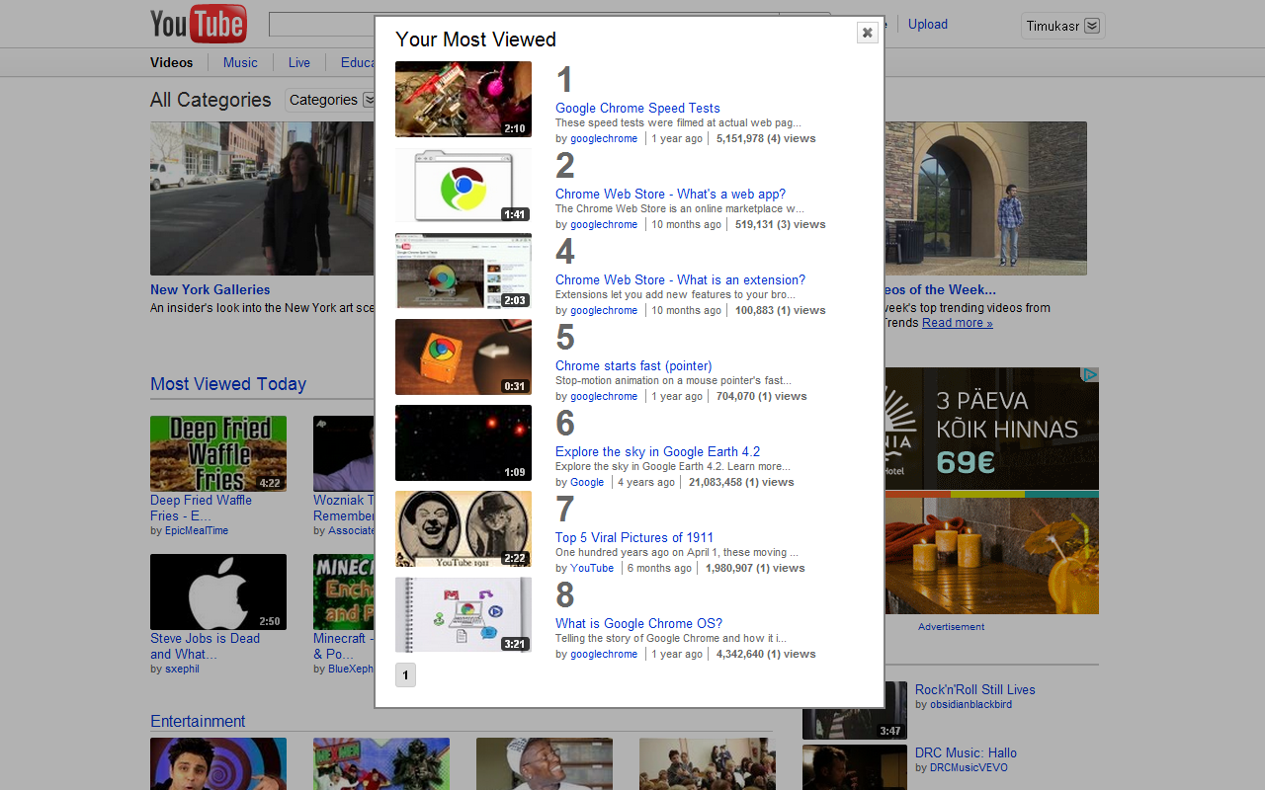Open the Most Viewed Today heading
The width and height of the screenshot is (1265, 790).
tap(228, 384)
